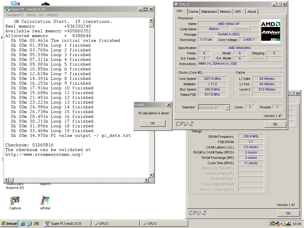The width and height of the screenshot is (304, 228).
Task: Click the My Computer desktop icon behind Super PI
Action: tap(15, 3)
